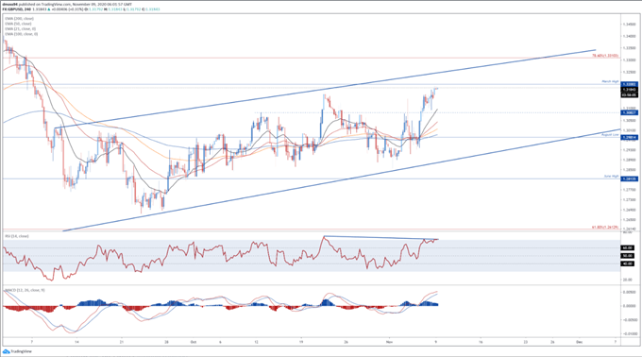
Task: Click the EMA (200, close) indicator label
Action: 19,19
